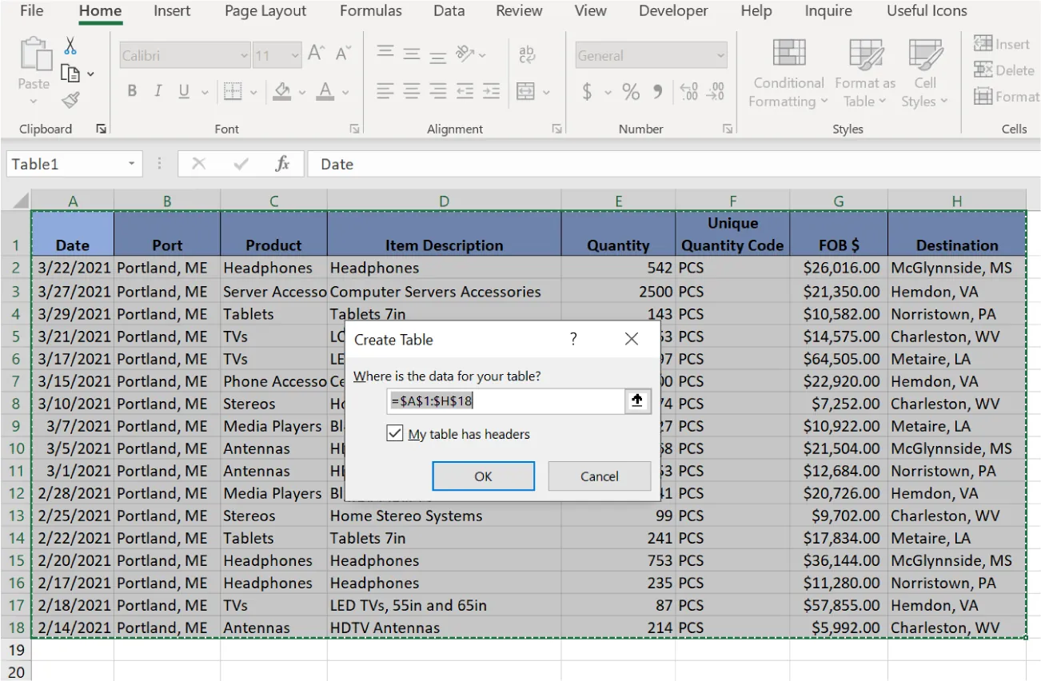Select the Wrap Text icon
Viewport: 1041px width, 681px height.
(525, 54)
